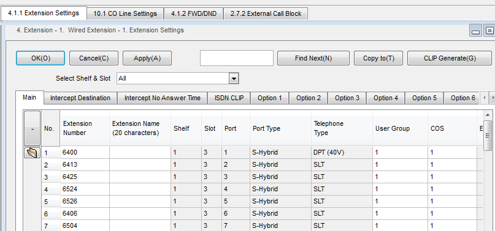Open Select Shelf & Slot dropdown
Image resolution: width=495 pixels, height=231 pixels.
(234, 78)
